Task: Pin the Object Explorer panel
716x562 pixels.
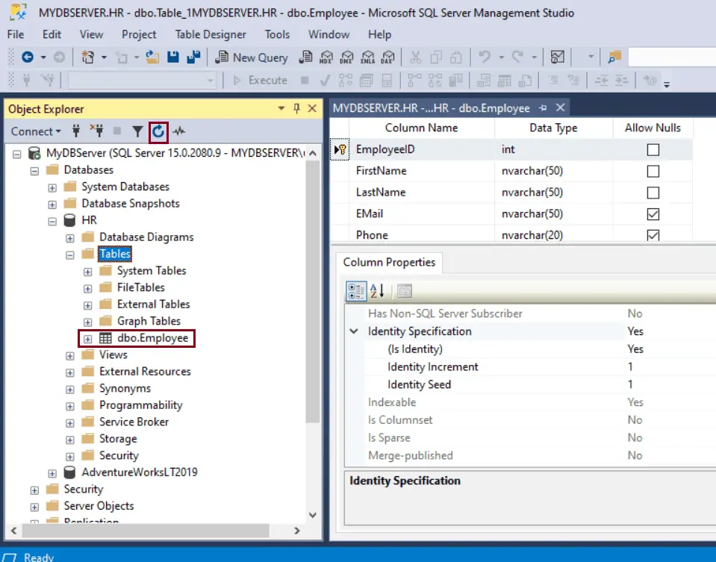Action: [x=298, y=108]
